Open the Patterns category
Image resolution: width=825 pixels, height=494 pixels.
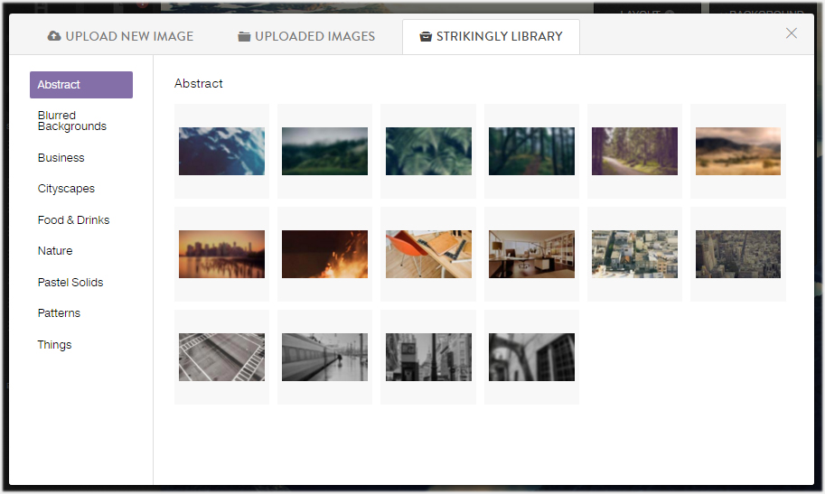[59, 313]
